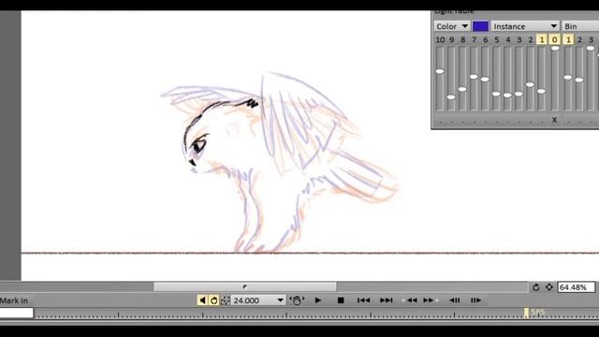Toggle light table frame 8
The height and width of the screenshot is (337, 599).
click(463, 39)
